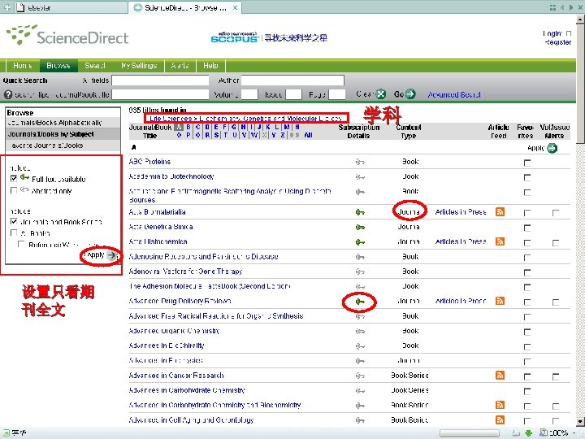Click the Volume input field
The height and width of the screenshot is (439, 585).
pyautogui.click(x=249, y=94)
